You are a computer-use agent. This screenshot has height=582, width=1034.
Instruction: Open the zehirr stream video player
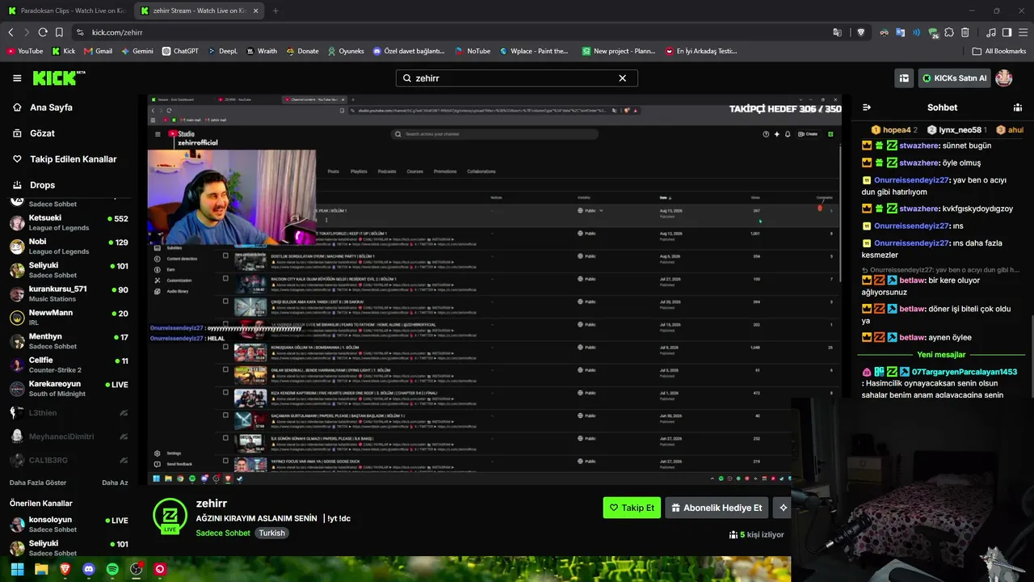[x=494, y=289]
